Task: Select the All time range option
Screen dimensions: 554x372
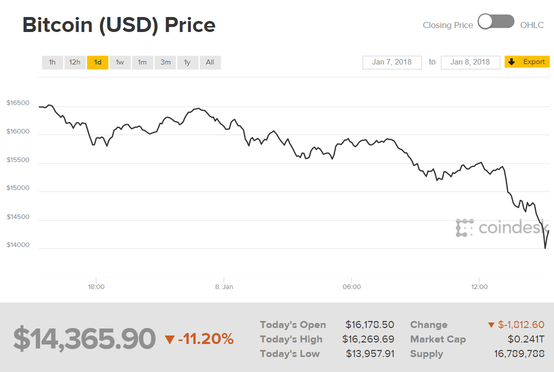Action: pos(210,62)
